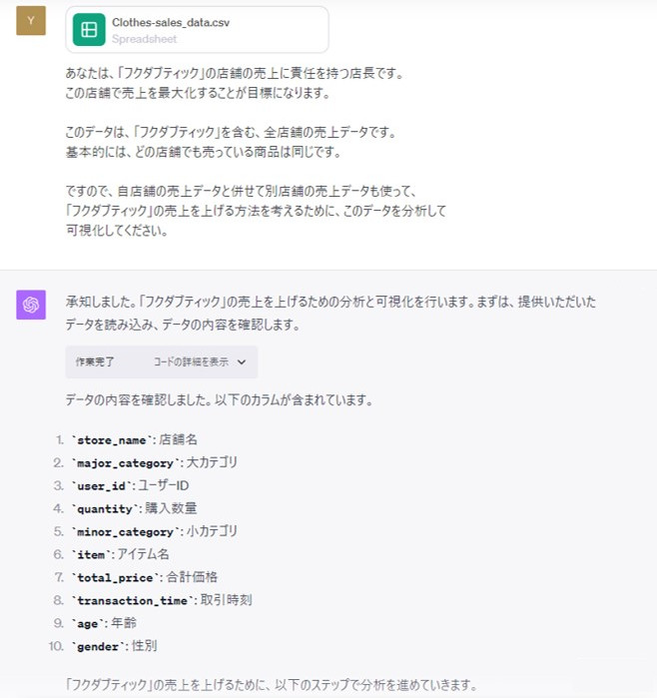
Task: Click the green spreadsheet icon on the attachment
Action: [89, 30]
